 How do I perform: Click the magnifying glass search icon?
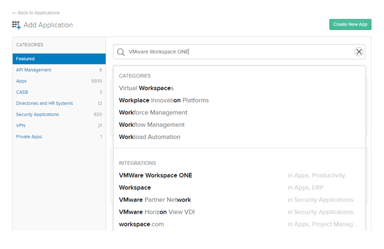pos(121,52)
